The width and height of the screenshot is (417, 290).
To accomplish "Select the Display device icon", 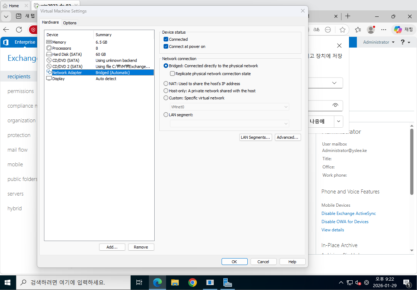I will [x=49, y=79].
